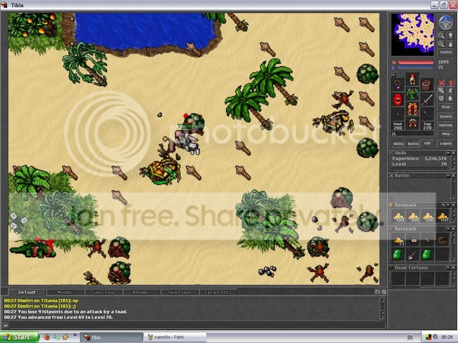This screenshot has height=343, width=458.
Task: Minimize the Skills panel
Action: 448,153
